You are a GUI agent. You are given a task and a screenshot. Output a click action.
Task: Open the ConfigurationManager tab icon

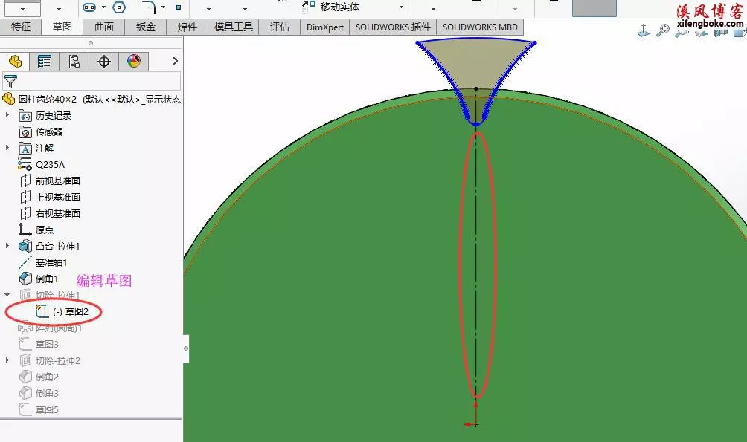tap(74, 62)
